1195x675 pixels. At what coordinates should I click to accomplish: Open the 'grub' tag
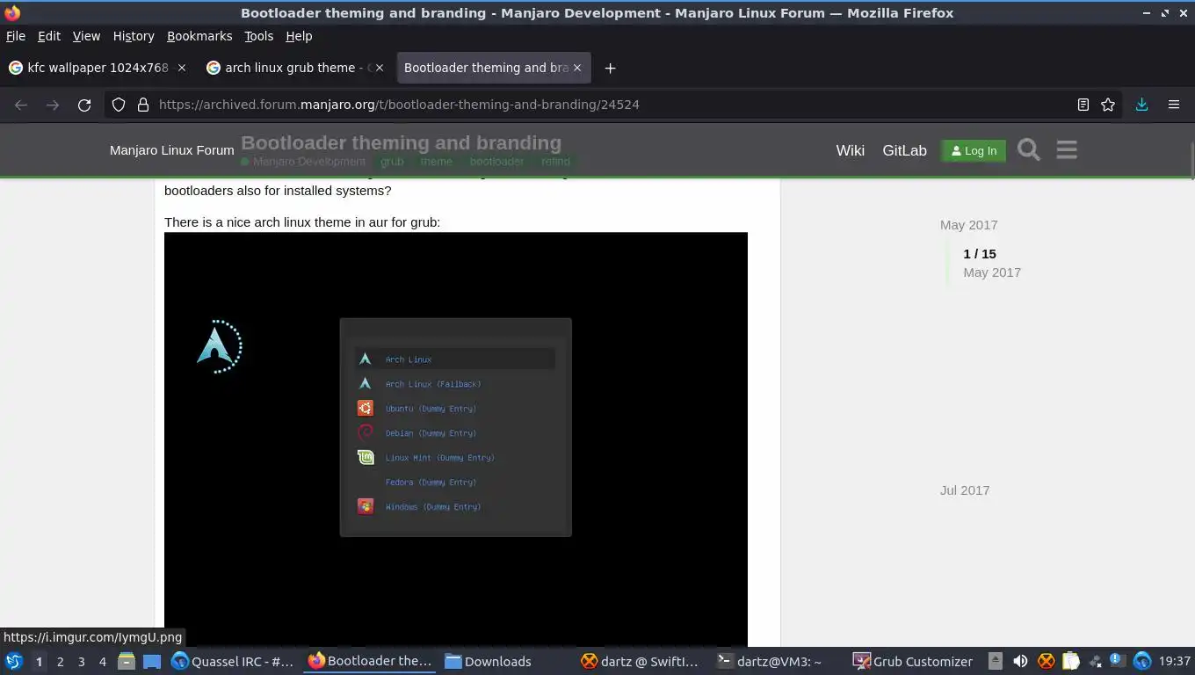[x=392, y=162]
